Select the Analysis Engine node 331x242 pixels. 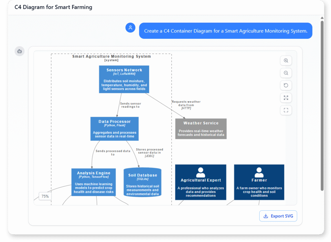tap(93, 182)
